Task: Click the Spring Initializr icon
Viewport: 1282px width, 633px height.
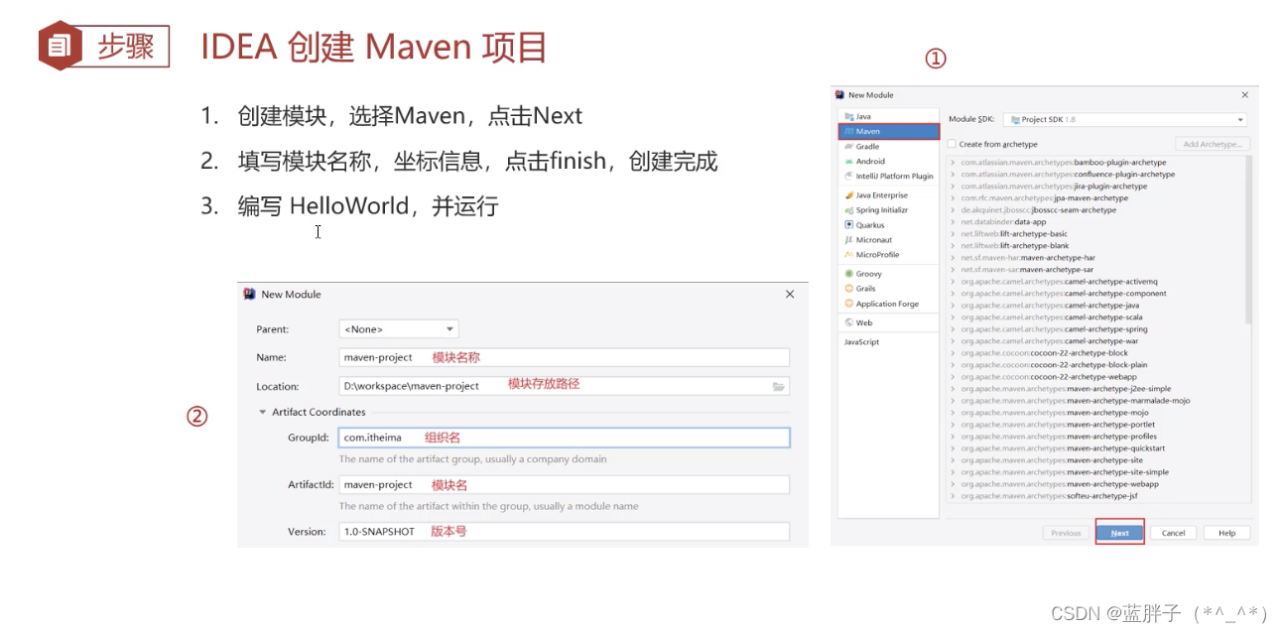Action: tap(848, 210)
